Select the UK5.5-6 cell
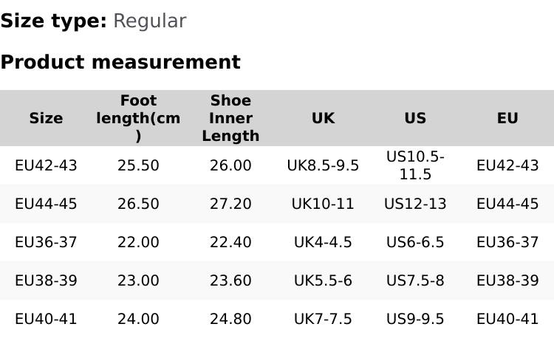 point(323,280)
